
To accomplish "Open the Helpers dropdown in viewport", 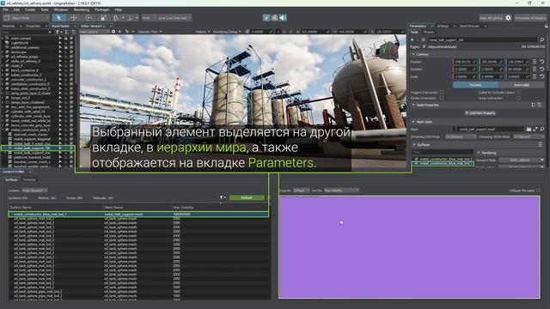I will click(x=203, y=32).
